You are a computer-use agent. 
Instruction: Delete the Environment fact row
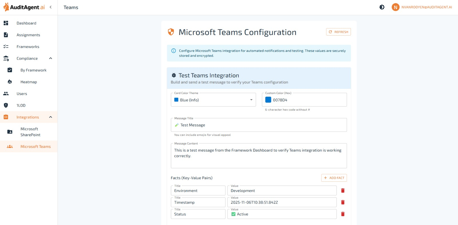coord(343,191)
